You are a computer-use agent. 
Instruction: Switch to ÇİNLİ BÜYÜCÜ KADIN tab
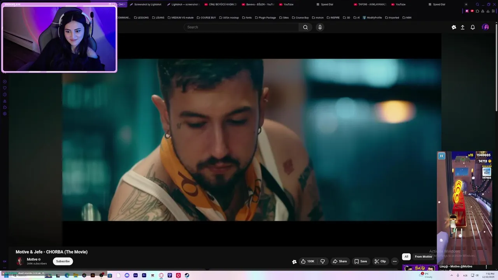pyautogui.click(x=220, y=4)
